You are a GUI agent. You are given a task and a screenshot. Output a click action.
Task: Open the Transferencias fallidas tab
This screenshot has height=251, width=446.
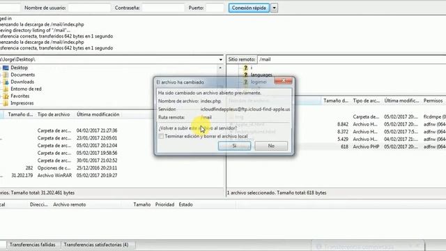coord(33,245)
